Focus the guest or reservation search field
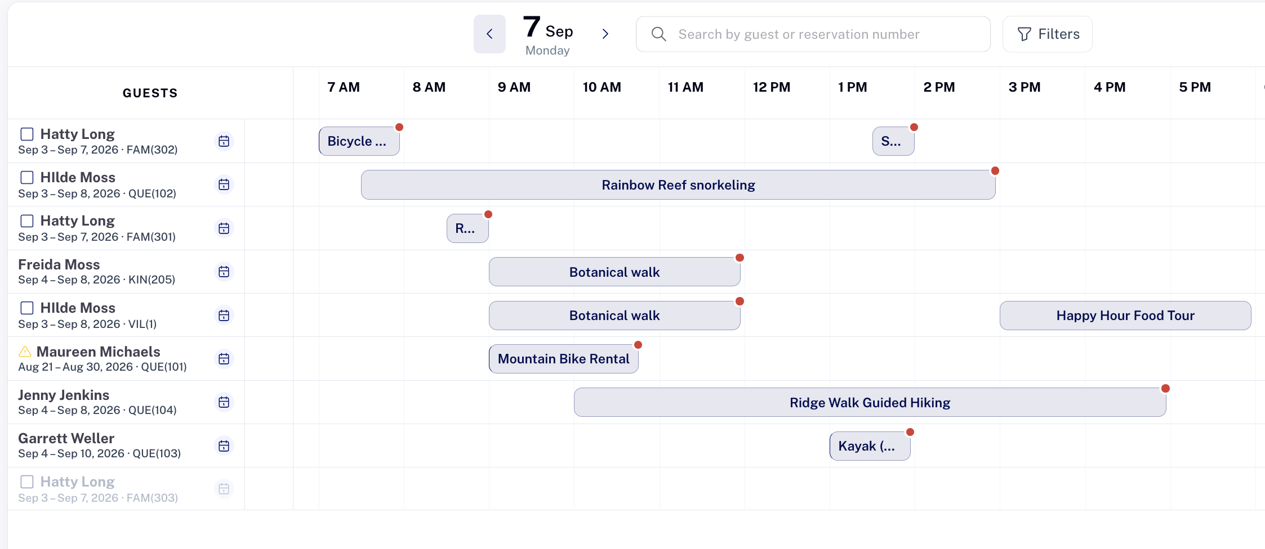 pyautogui.click(x=813, y=34)
